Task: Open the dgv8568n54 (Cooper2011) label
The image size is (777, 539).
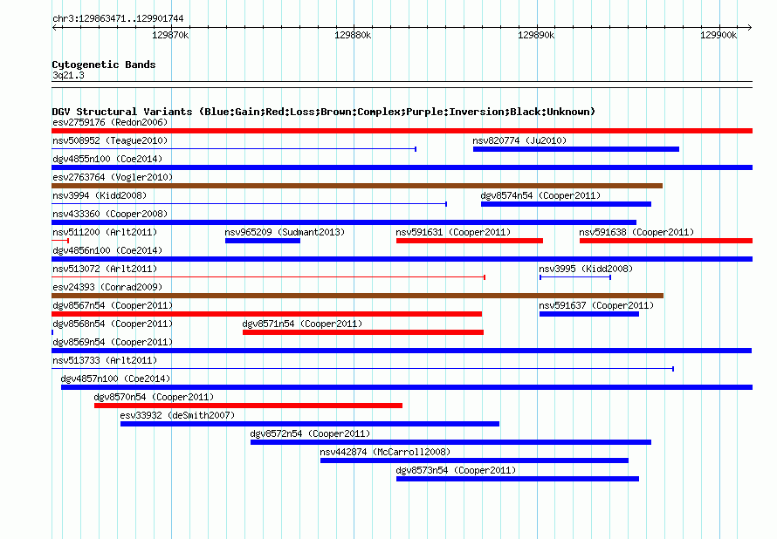Action: click(113, 324)
